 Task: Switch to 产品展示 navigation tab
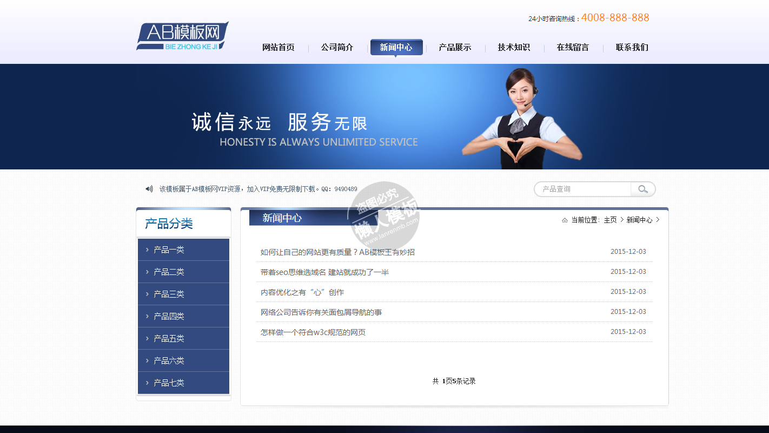[x=455, y=47]
